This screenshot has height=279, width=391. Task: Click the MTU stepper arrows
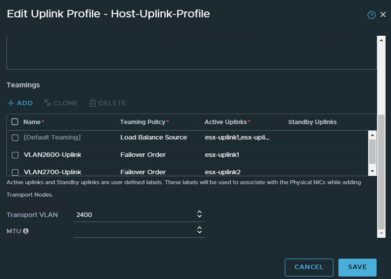[x=199, y=230]
